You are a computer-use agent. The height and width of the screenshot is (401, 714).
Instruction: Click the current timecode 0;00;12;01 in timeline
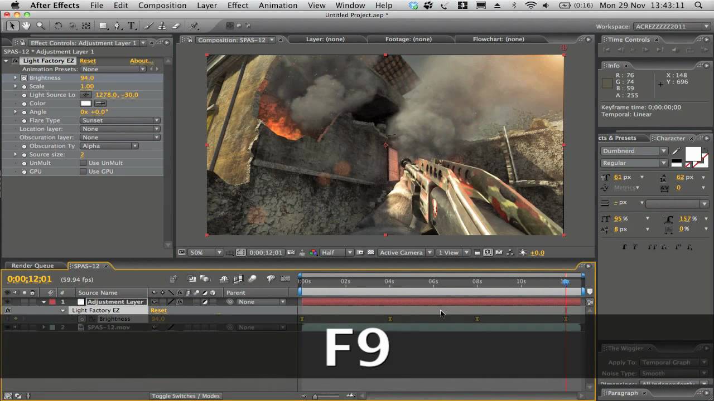coord(30,279)
